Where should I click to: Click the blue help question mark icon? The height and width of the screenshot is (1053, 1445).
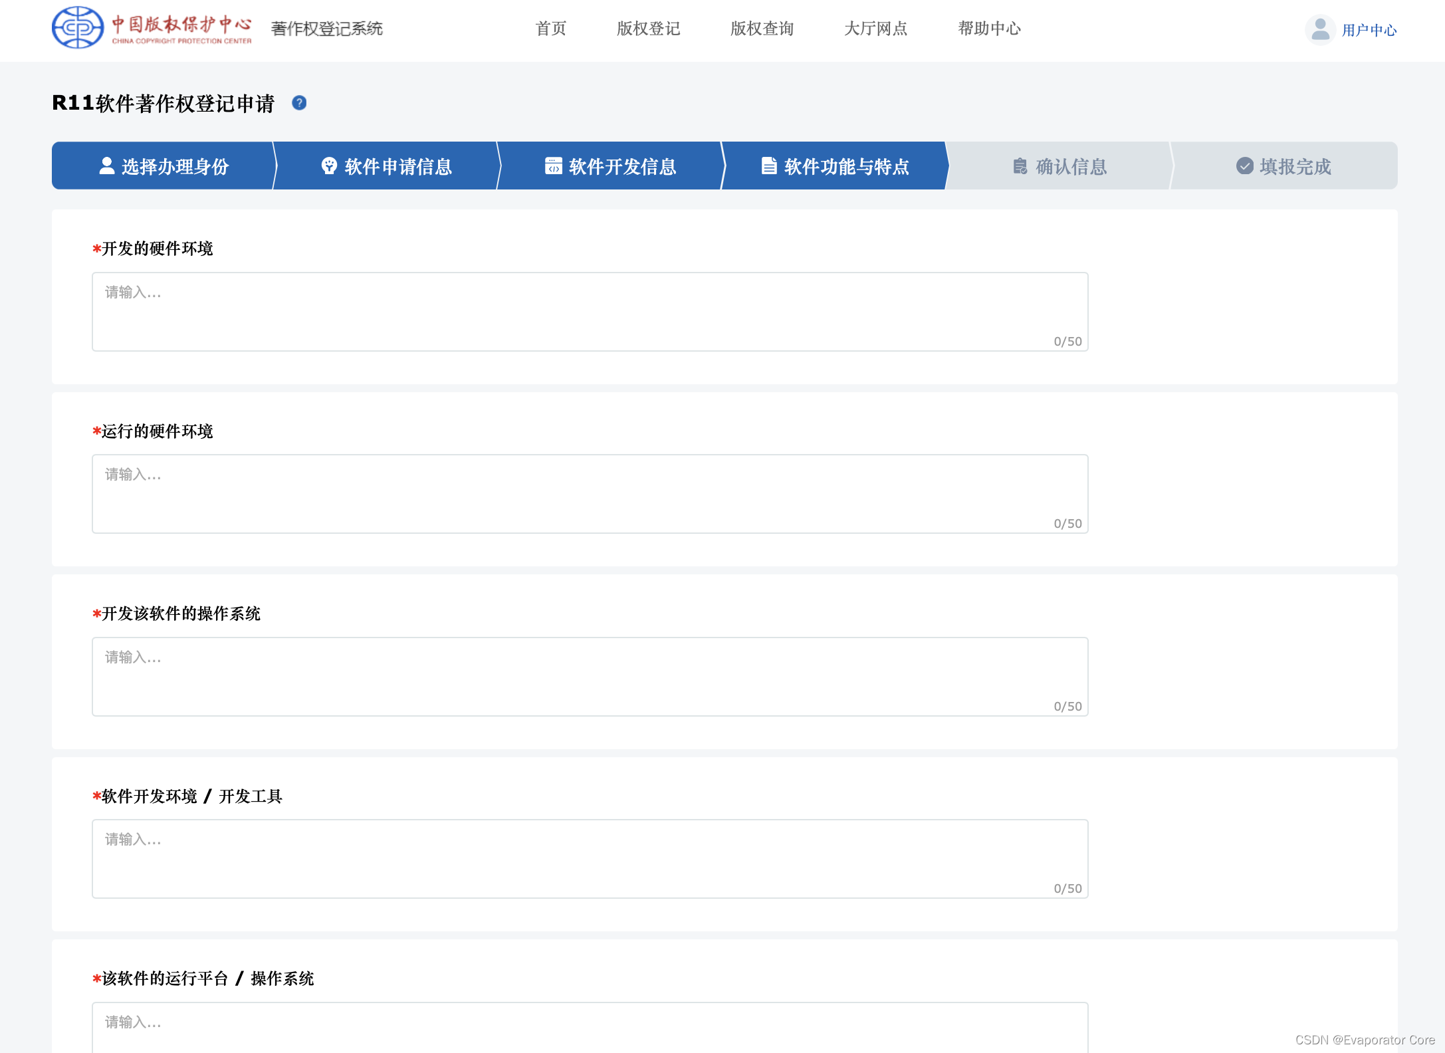[x=299, y=103]
